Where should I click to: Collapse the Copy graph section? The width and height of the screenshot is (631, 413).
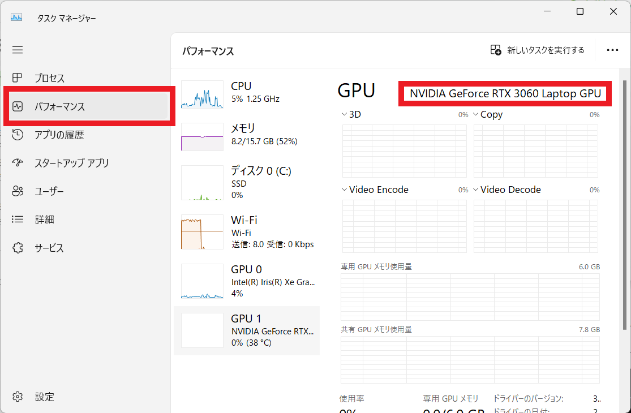point(475,114)
